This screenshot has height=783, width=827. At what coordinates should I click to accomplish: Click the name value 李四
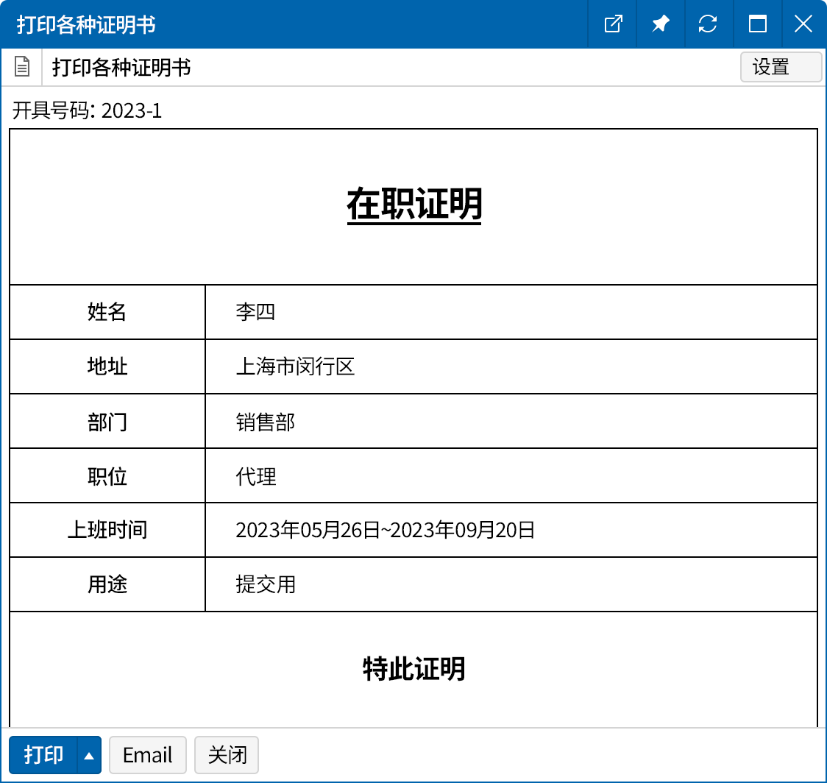click(255, 312)
